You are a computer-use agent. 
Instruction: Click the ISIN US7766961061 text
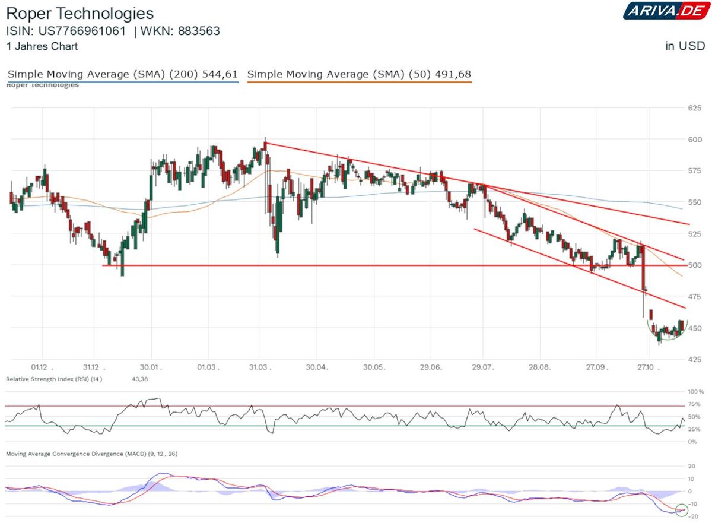pyautogui.click(x=66, y=31)
